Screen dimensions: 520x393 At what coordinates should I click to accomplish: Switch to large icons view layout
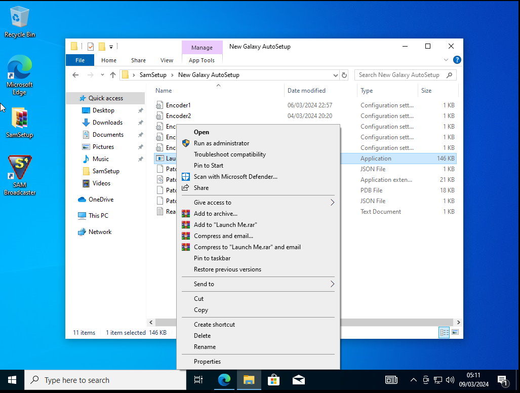tap(455, 333)
